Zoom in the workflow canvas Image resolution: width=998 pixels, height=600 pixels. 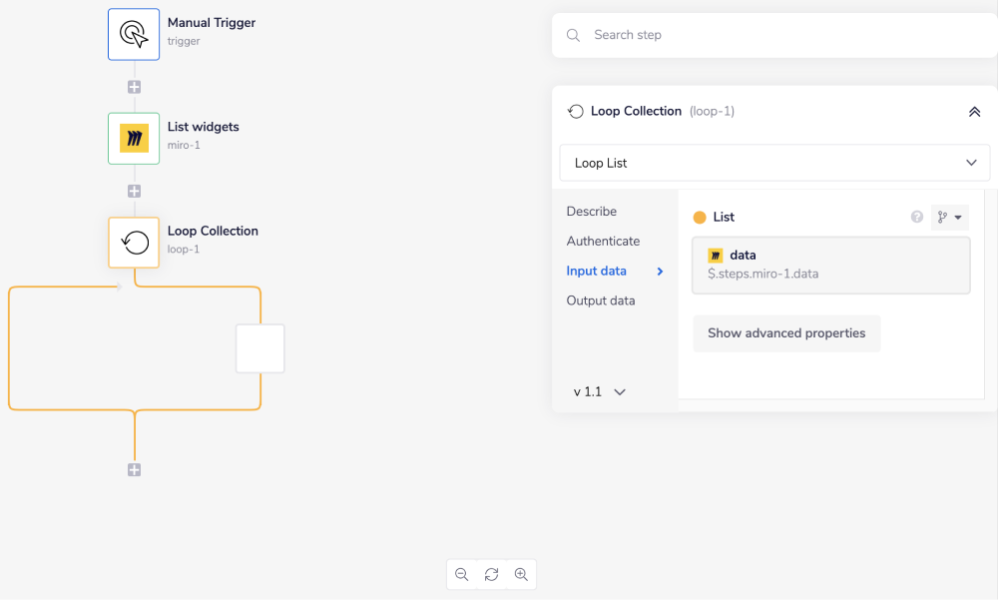pyautogui.click(x=521, y=574)
